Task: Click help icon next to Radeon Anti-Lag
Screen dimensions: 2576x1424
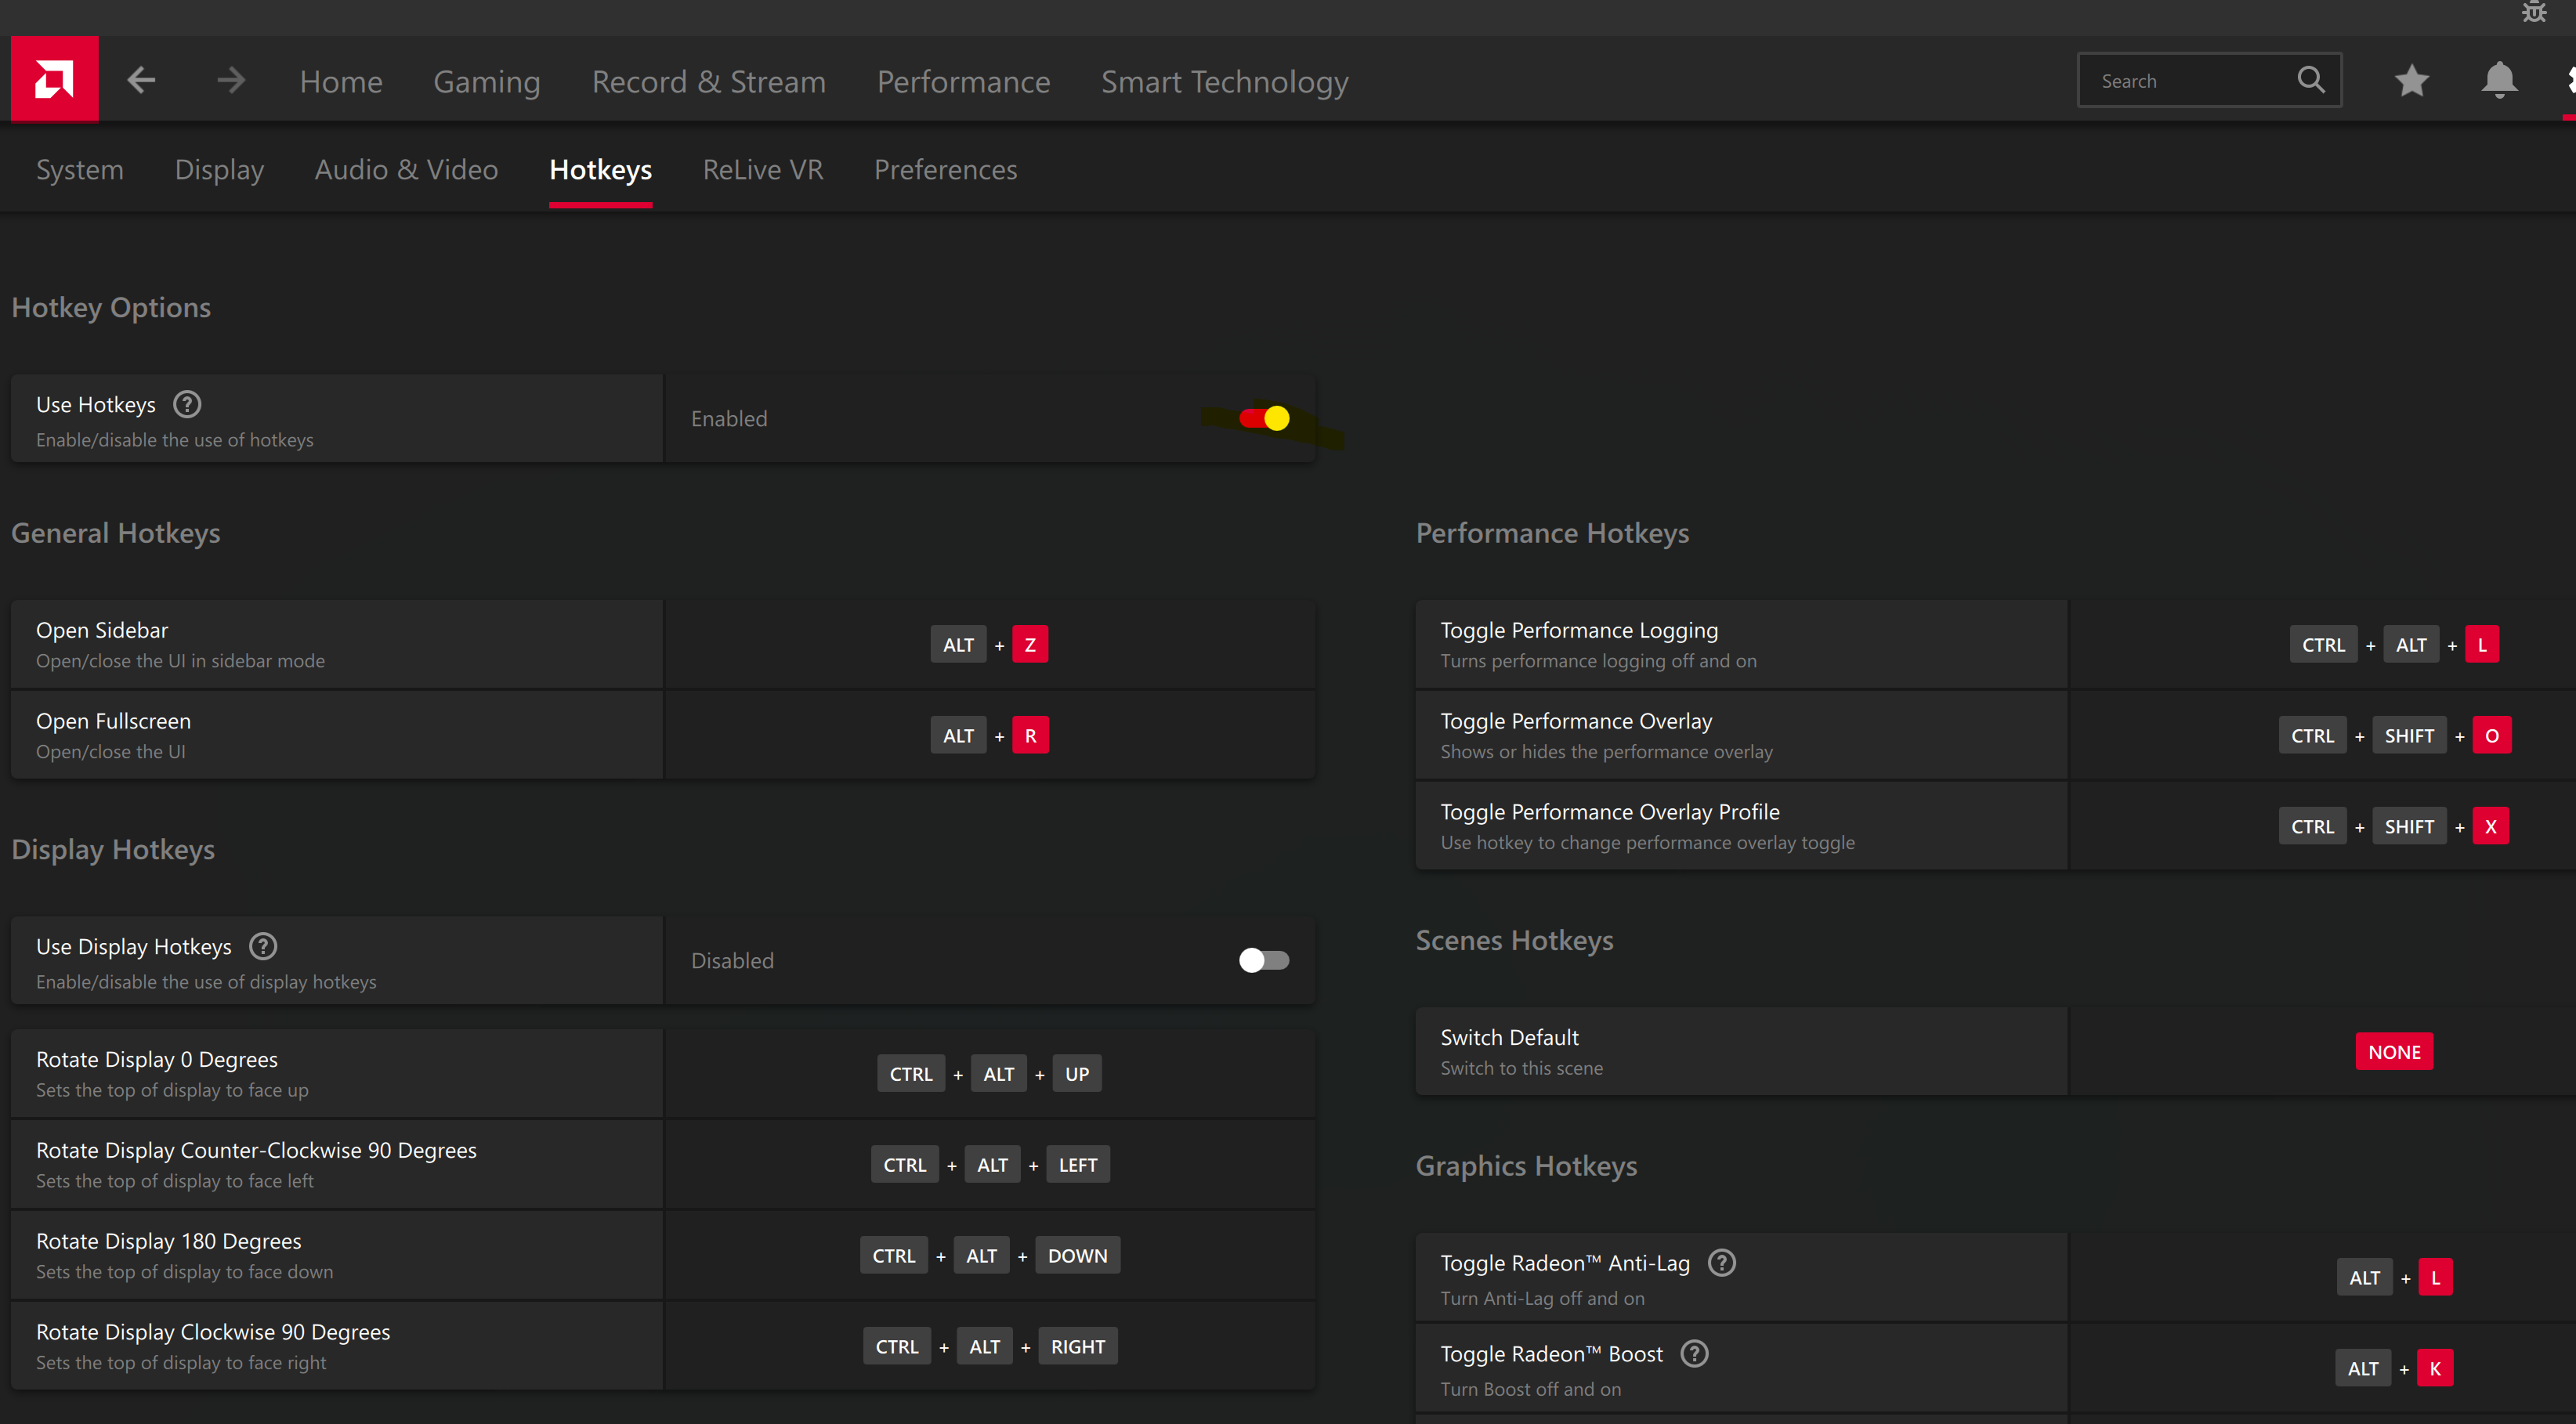Action: tap(1721, 1263)
